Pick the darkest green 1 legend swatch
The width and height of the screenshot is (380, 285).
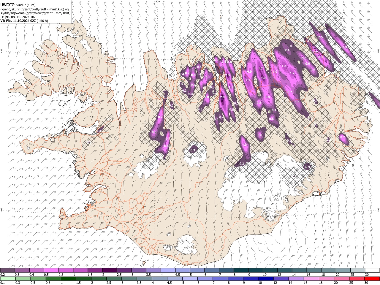coord(68,278)
